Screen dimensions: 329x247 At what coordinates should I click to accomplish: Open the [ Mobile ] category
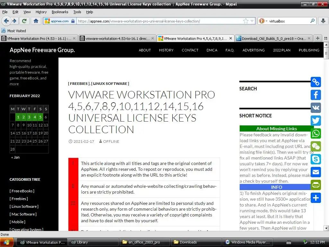17,222
